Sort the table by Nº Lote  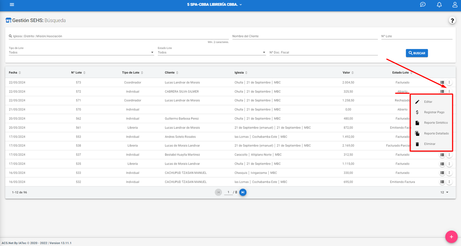78,73
